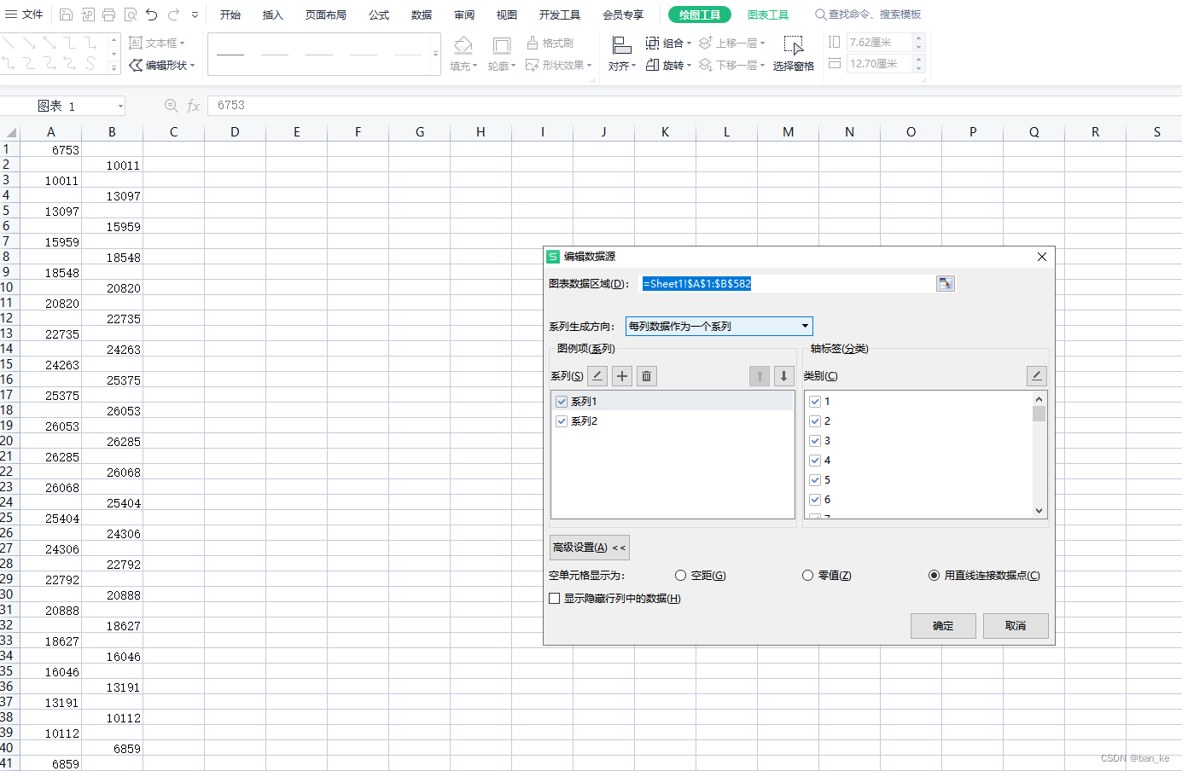Toggle 系列1 checkbox

point(562,402)
